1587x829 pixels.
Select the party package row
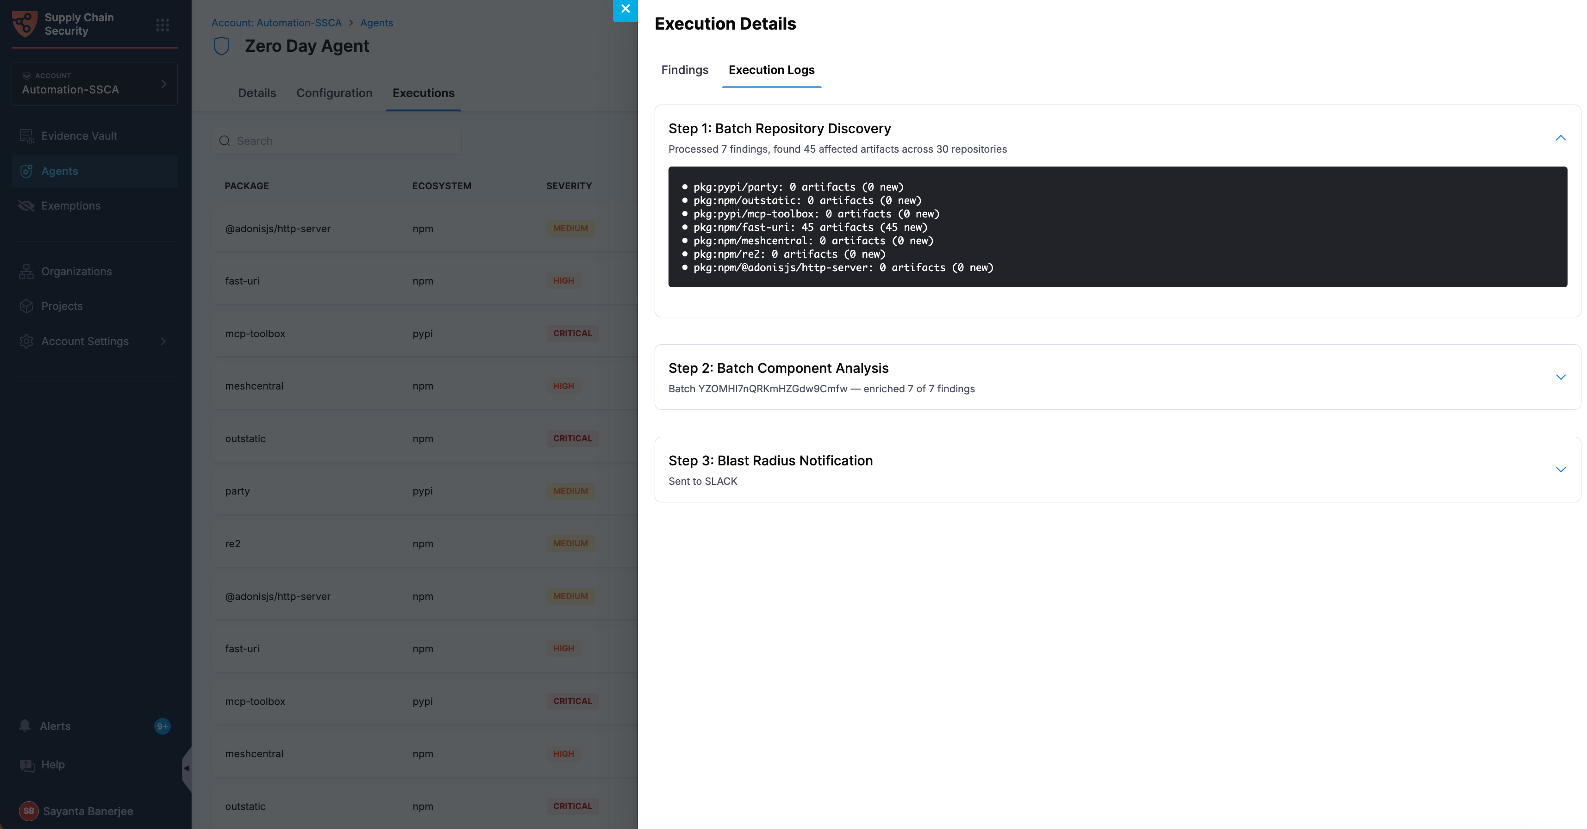click(x=425, y=491)
